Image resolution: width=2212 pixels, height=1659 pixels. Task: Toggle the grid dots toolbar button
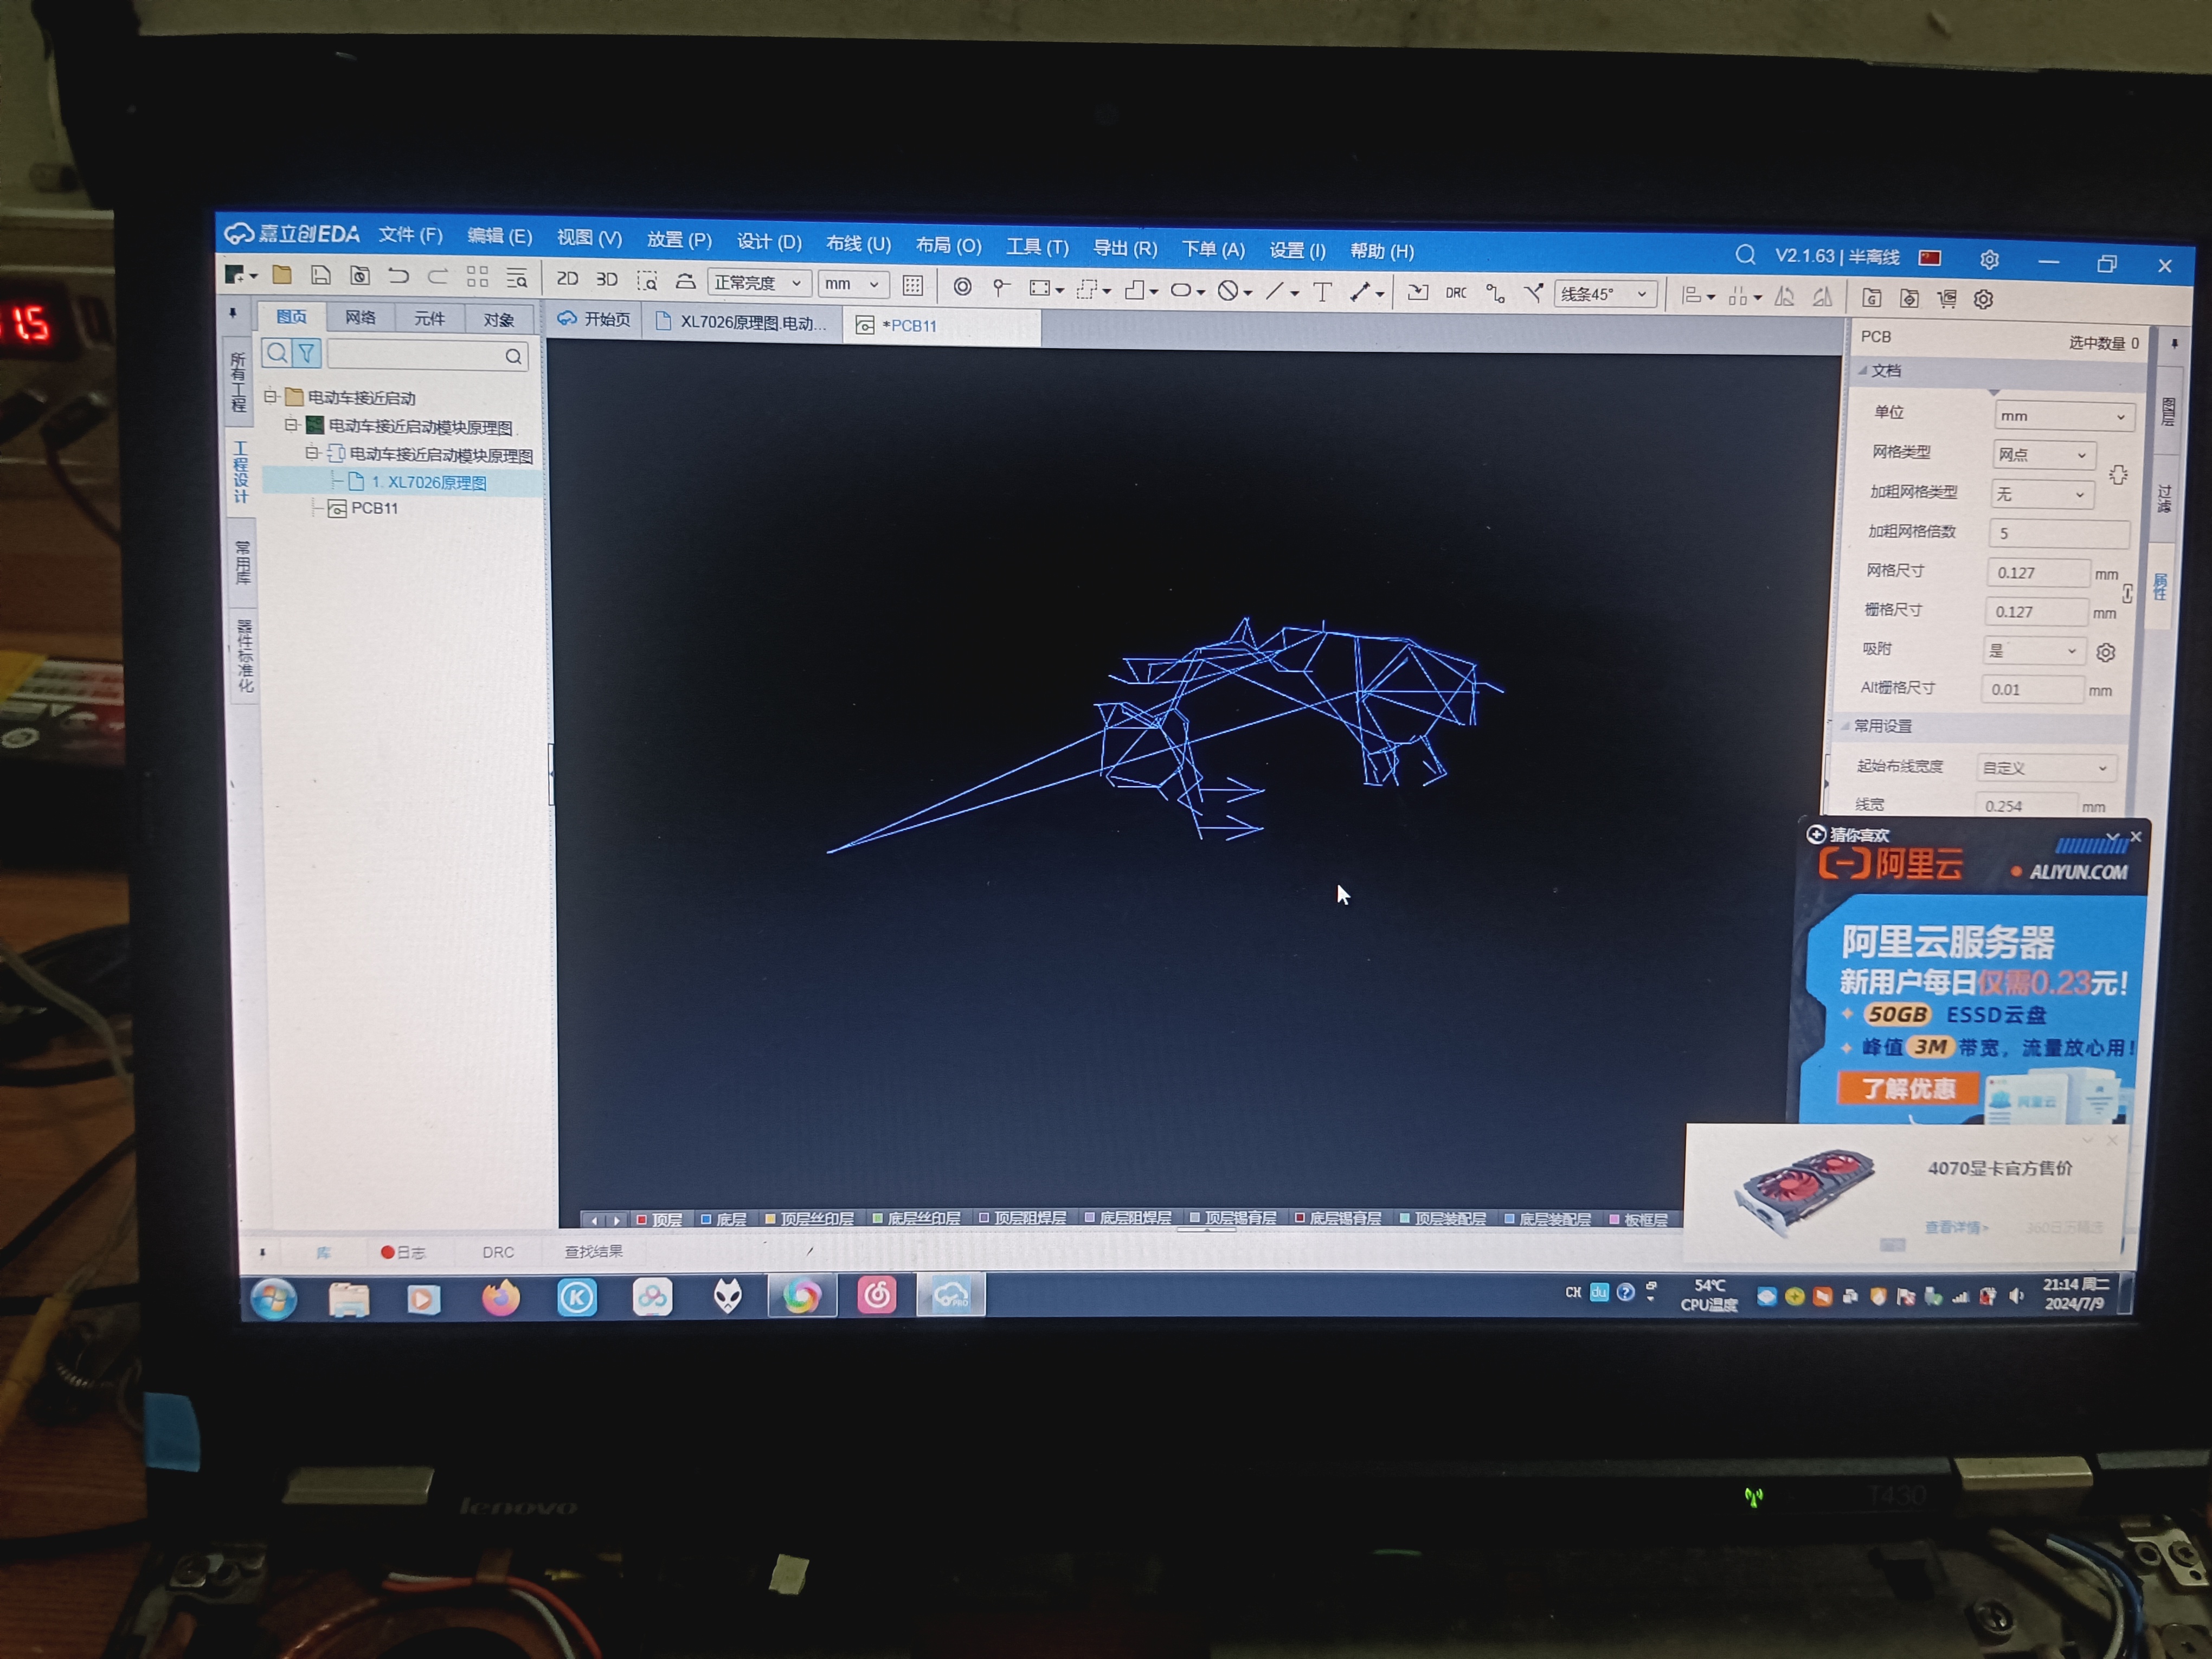coord(912,286)
